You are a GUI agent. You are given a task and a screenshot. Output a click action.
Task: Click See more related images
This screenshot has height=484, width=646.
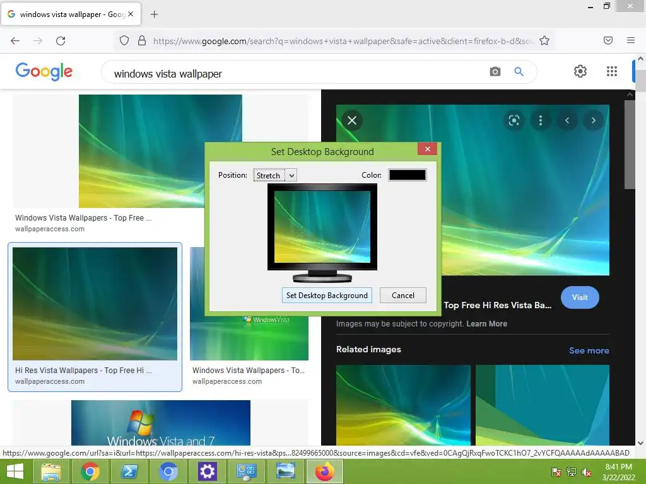(x=589, y=350)
